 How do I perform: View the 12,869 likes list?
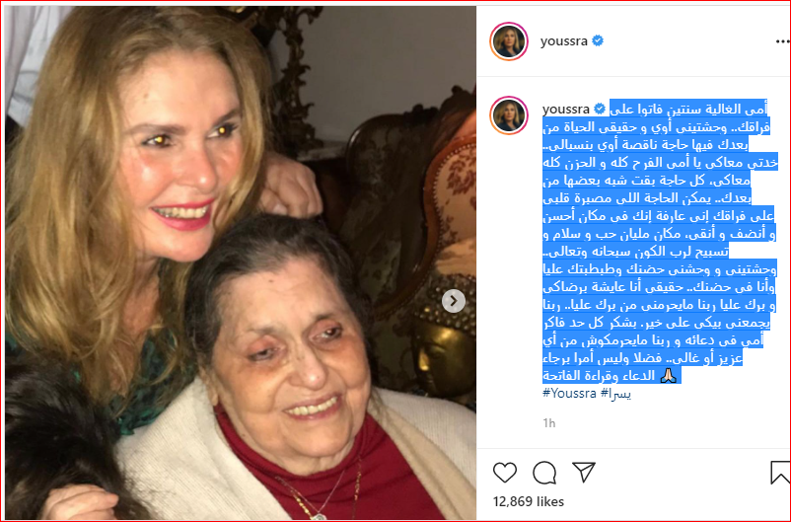pyautogui.click(x=529, y=501)
